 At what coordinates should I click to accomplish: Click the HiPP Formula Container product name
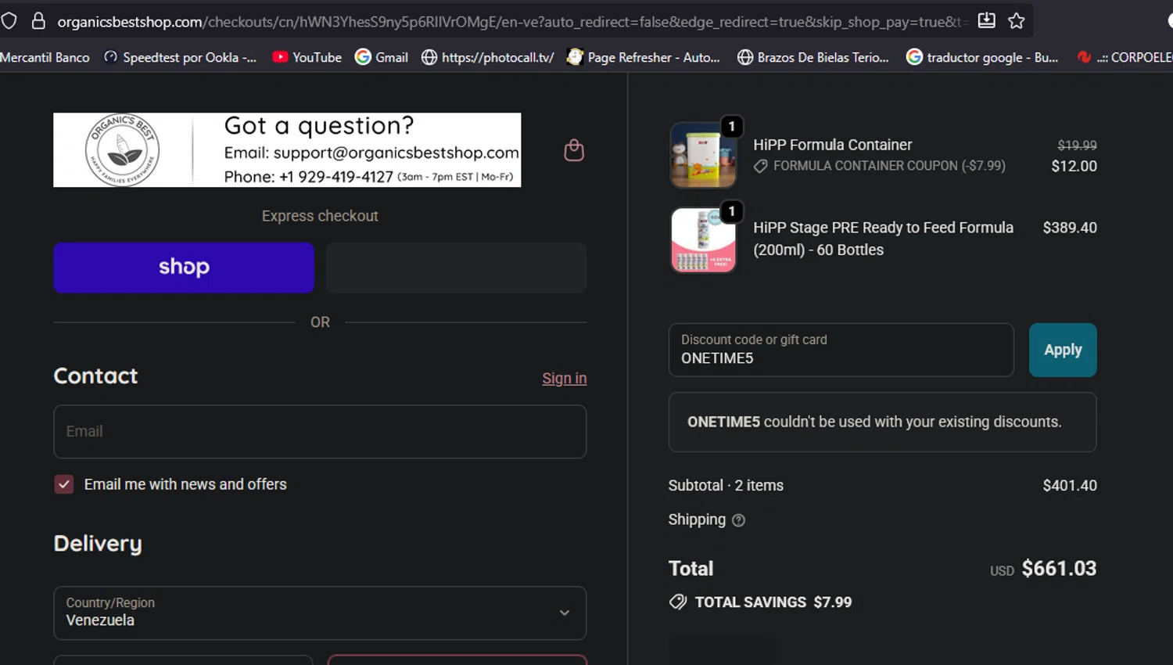click(832, 145)
